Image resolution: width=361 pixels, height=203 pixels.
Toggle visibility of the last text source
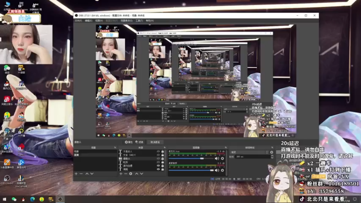(158, 169)
